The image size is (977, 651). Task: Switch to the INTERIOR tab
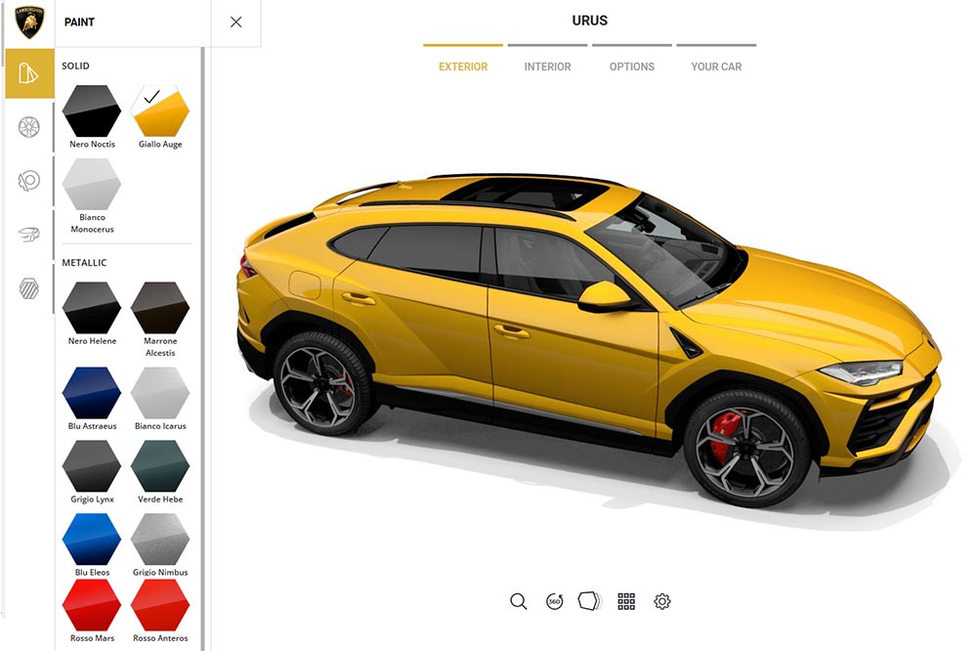(x=548, y=66)
